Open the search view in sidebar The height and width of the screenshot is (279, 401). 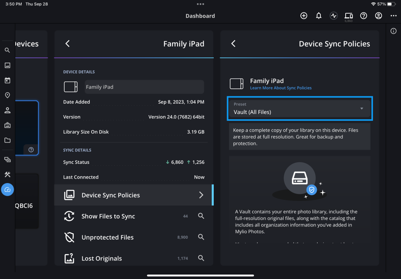click(7, 50)
